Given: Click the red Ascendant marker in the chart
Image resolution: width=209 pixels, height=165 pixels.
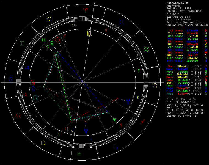Looking at the screenshot, I should pos(33,82).
